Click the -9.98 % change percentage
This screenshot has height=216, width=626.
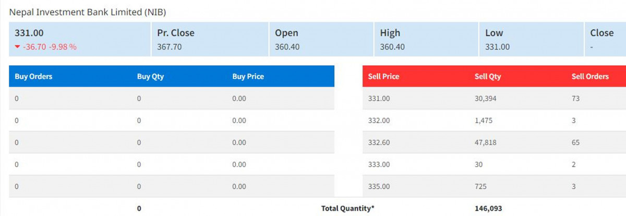(63, 47)
